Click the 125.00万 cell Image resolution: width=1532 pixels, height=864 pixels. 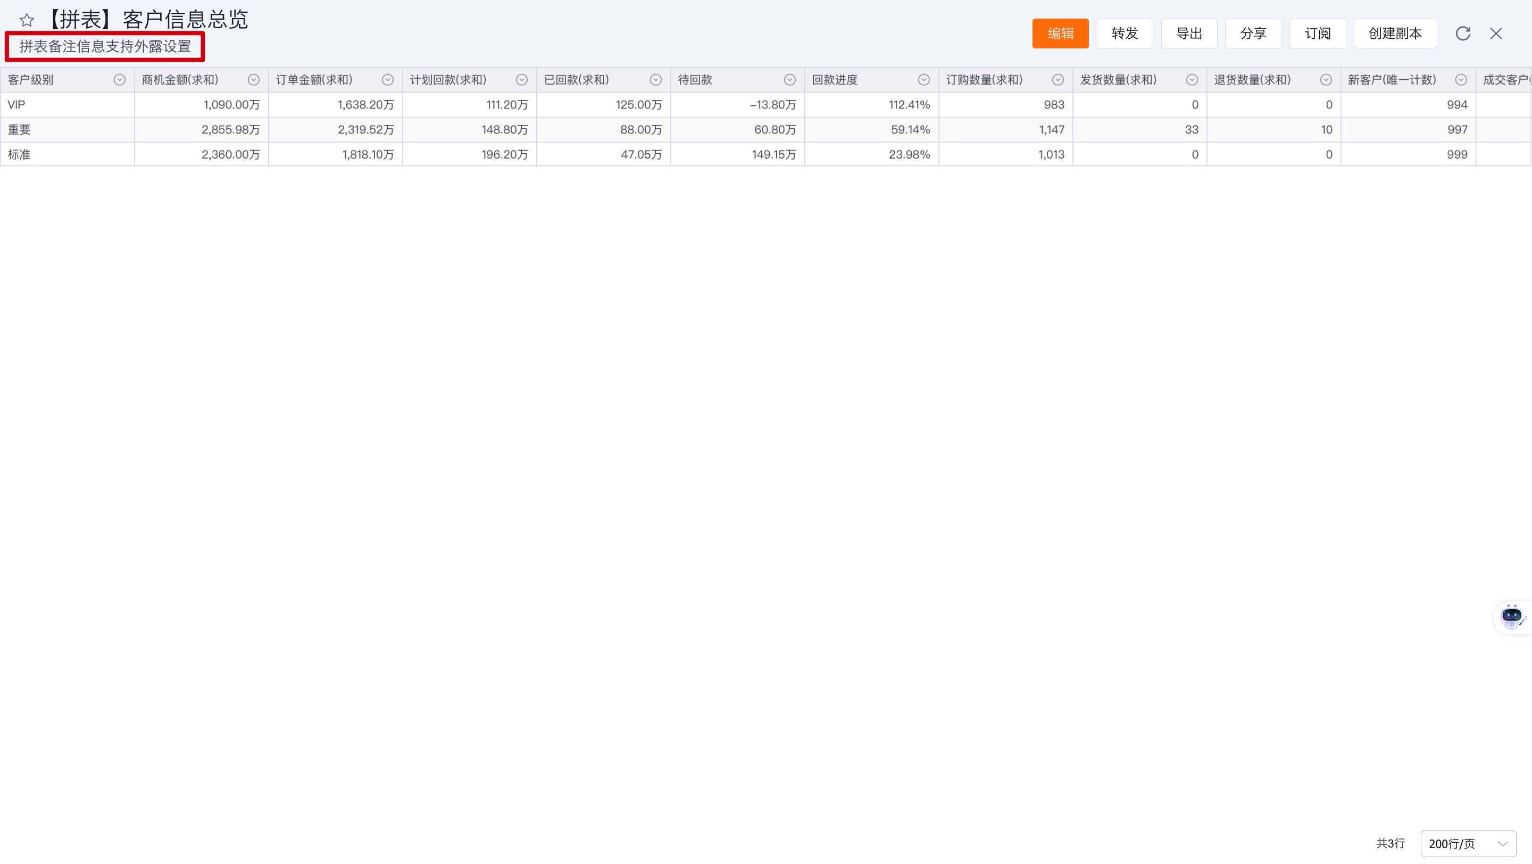point(604,105)
